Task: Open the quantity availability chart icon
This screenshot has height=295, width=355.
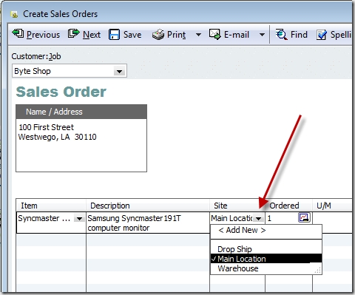Action: [x=304, y=217]
